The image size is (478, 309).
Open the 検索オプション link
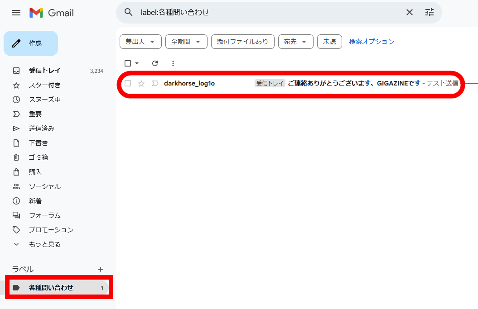(x=372, y=42)
